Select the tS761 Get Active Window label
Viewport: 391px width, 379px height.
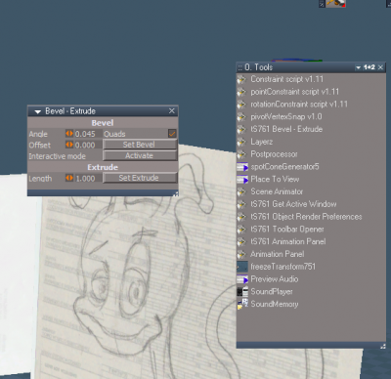coord(293,204)
